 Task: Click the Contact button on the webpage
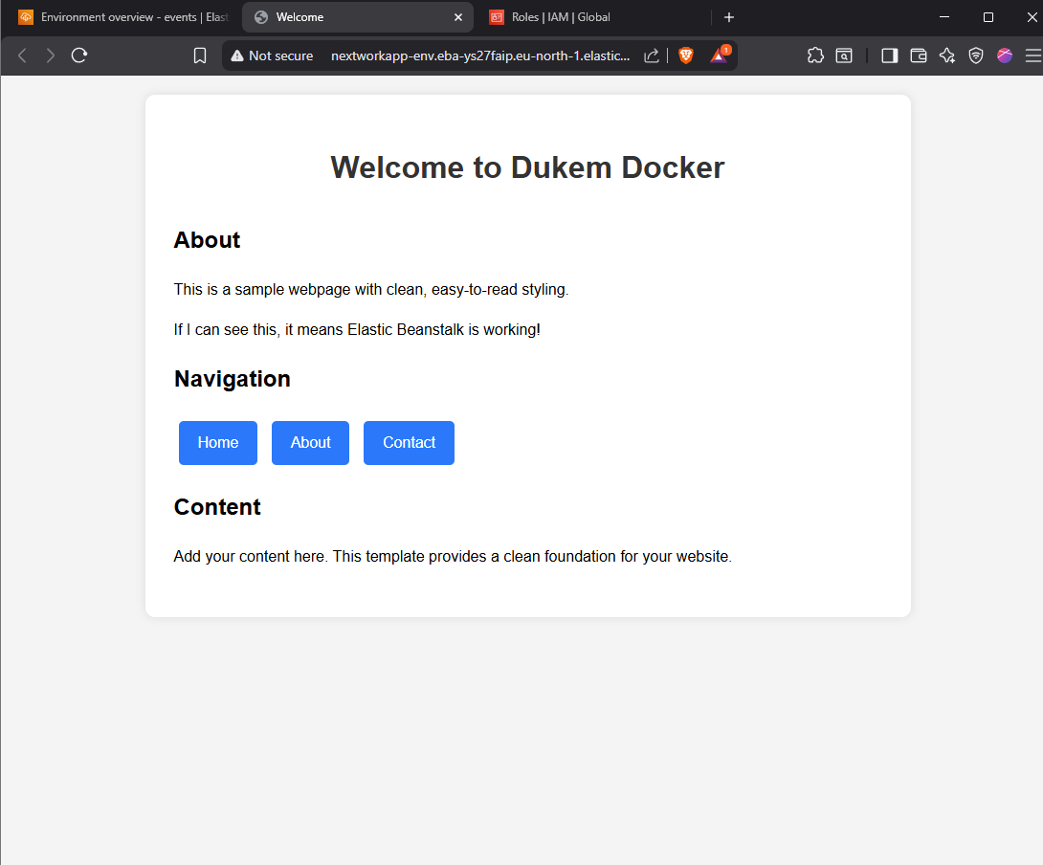point(409,442)
